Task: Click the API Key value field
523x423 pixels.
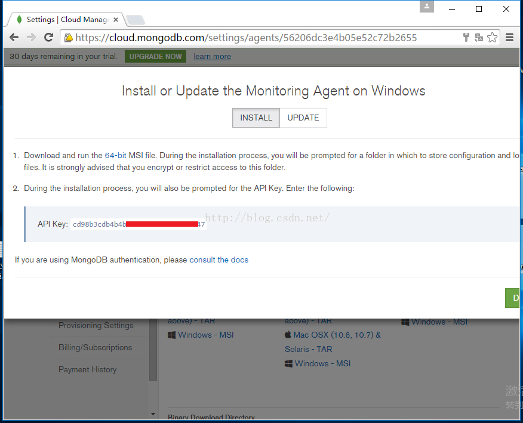Action: (139, 224)
